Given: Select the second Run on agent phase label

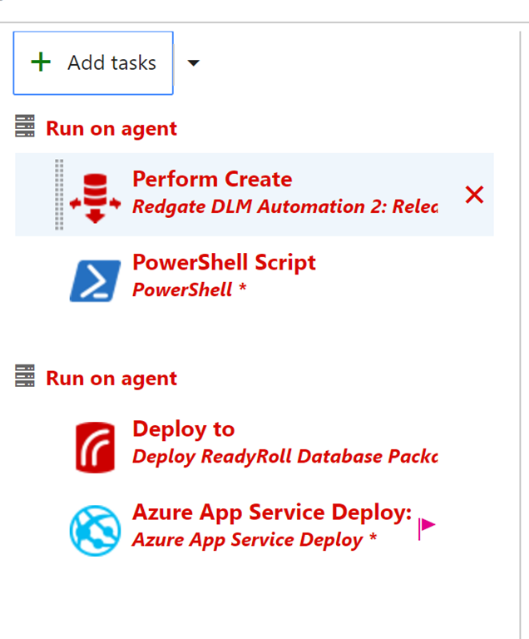Looking at the screenshot, I should (x=111, y=379).
